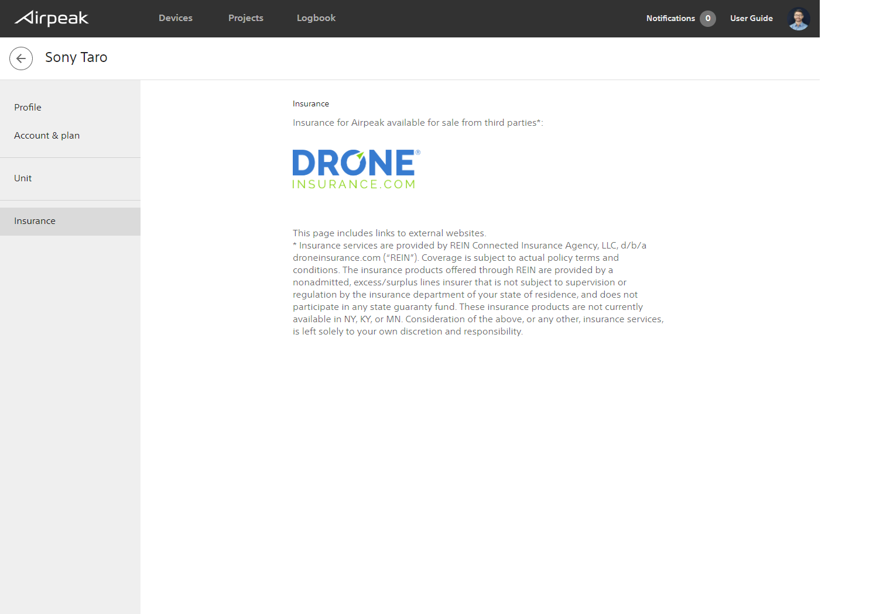Open the Devices menu

176,18
